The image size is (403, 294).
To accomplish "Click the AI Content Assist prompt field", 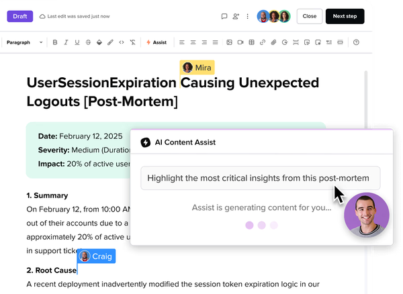I will tap(260, 179).
